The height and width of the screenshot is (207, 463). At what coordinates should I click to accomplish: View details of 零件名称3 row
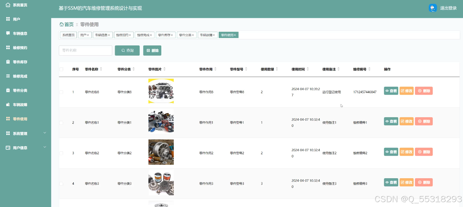pos(391,182)
